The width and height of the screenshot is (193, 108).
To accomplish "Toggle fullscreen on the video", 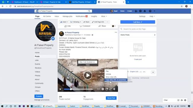I will click(110, 89).
